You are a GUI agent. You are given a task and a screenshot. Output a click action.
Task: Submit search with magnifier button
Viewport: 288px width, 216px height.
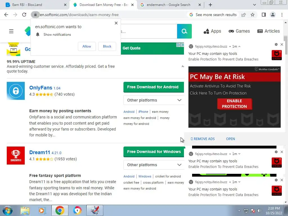click(x=184, y=31)
